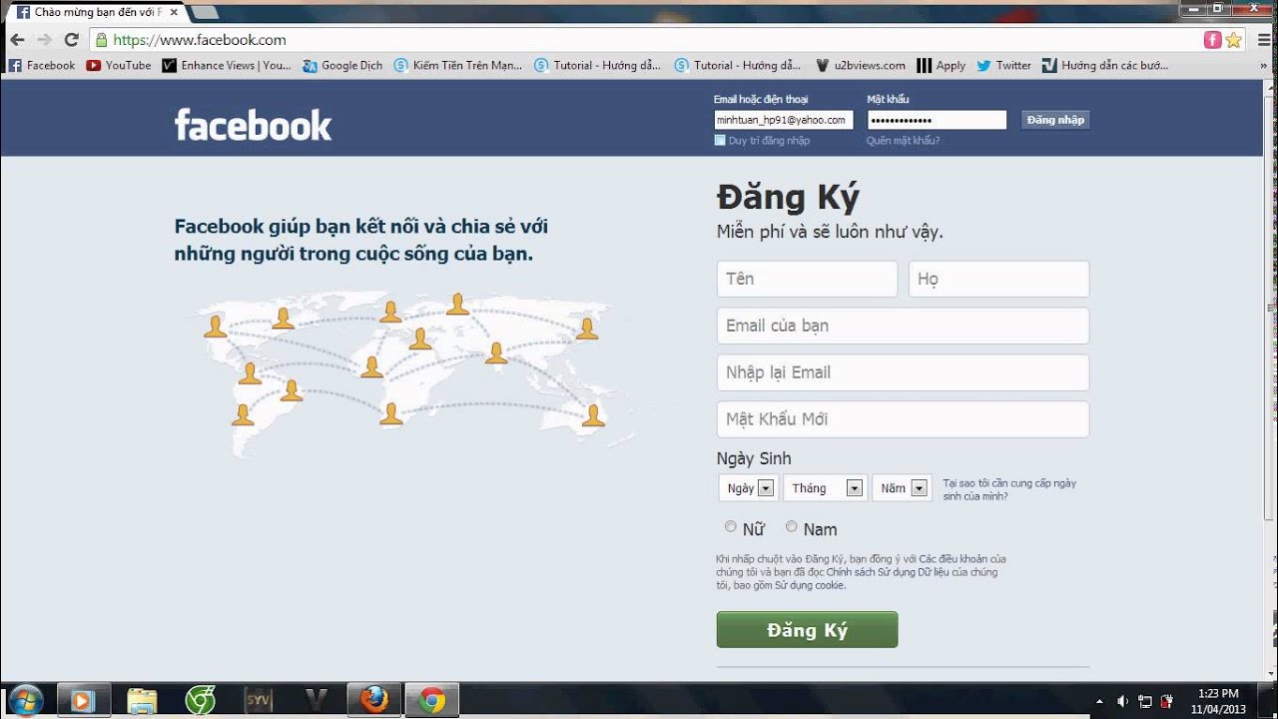Click the login email field in the header

coord(784,120)
